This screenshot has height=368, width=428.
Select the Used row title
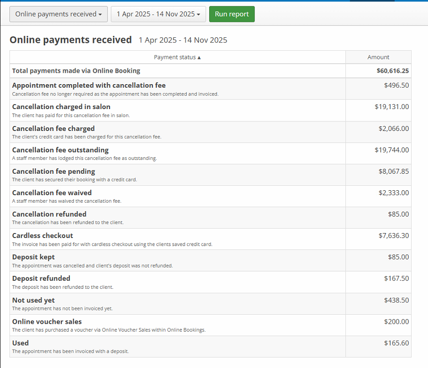(20, 343)
